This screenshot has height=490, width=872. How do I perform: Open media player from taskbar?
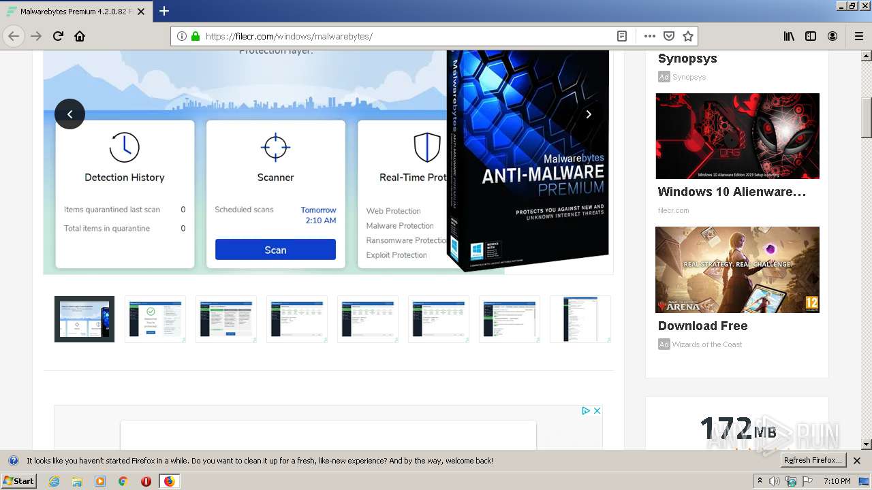pyautogui.click(x=100, y=481)
